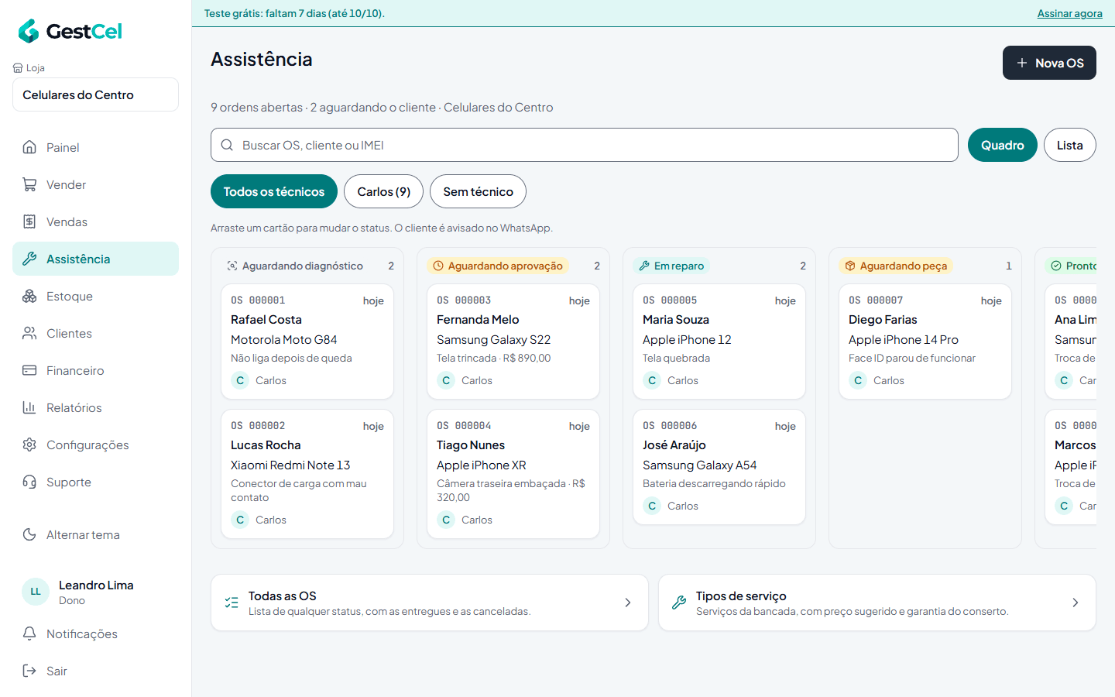Click the Configurações gear icon
This screenshot has width=1115, height=697.
[29, 445]
